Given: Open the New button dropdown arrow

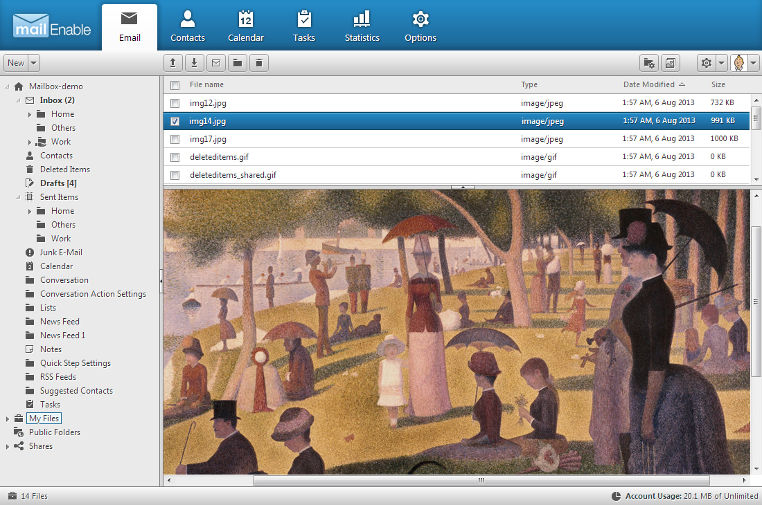Looking at the screenshot, I should [x=33, y=63].
